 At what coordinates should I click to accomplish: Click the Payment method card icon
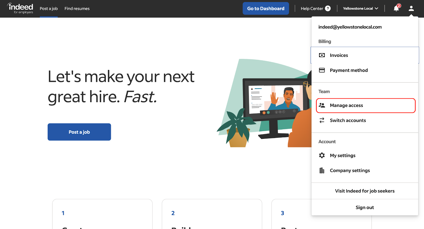[x=322, y=70]
